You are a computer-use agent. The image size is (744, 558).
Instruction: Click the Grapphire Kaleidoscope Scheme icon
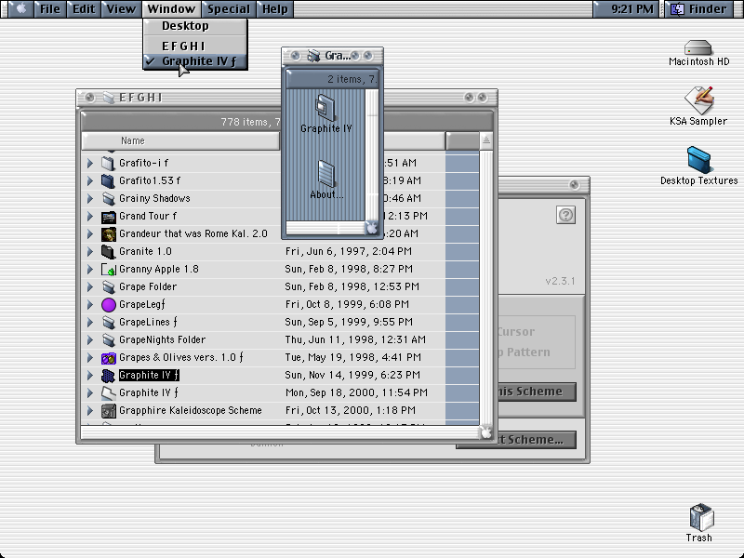108,410
